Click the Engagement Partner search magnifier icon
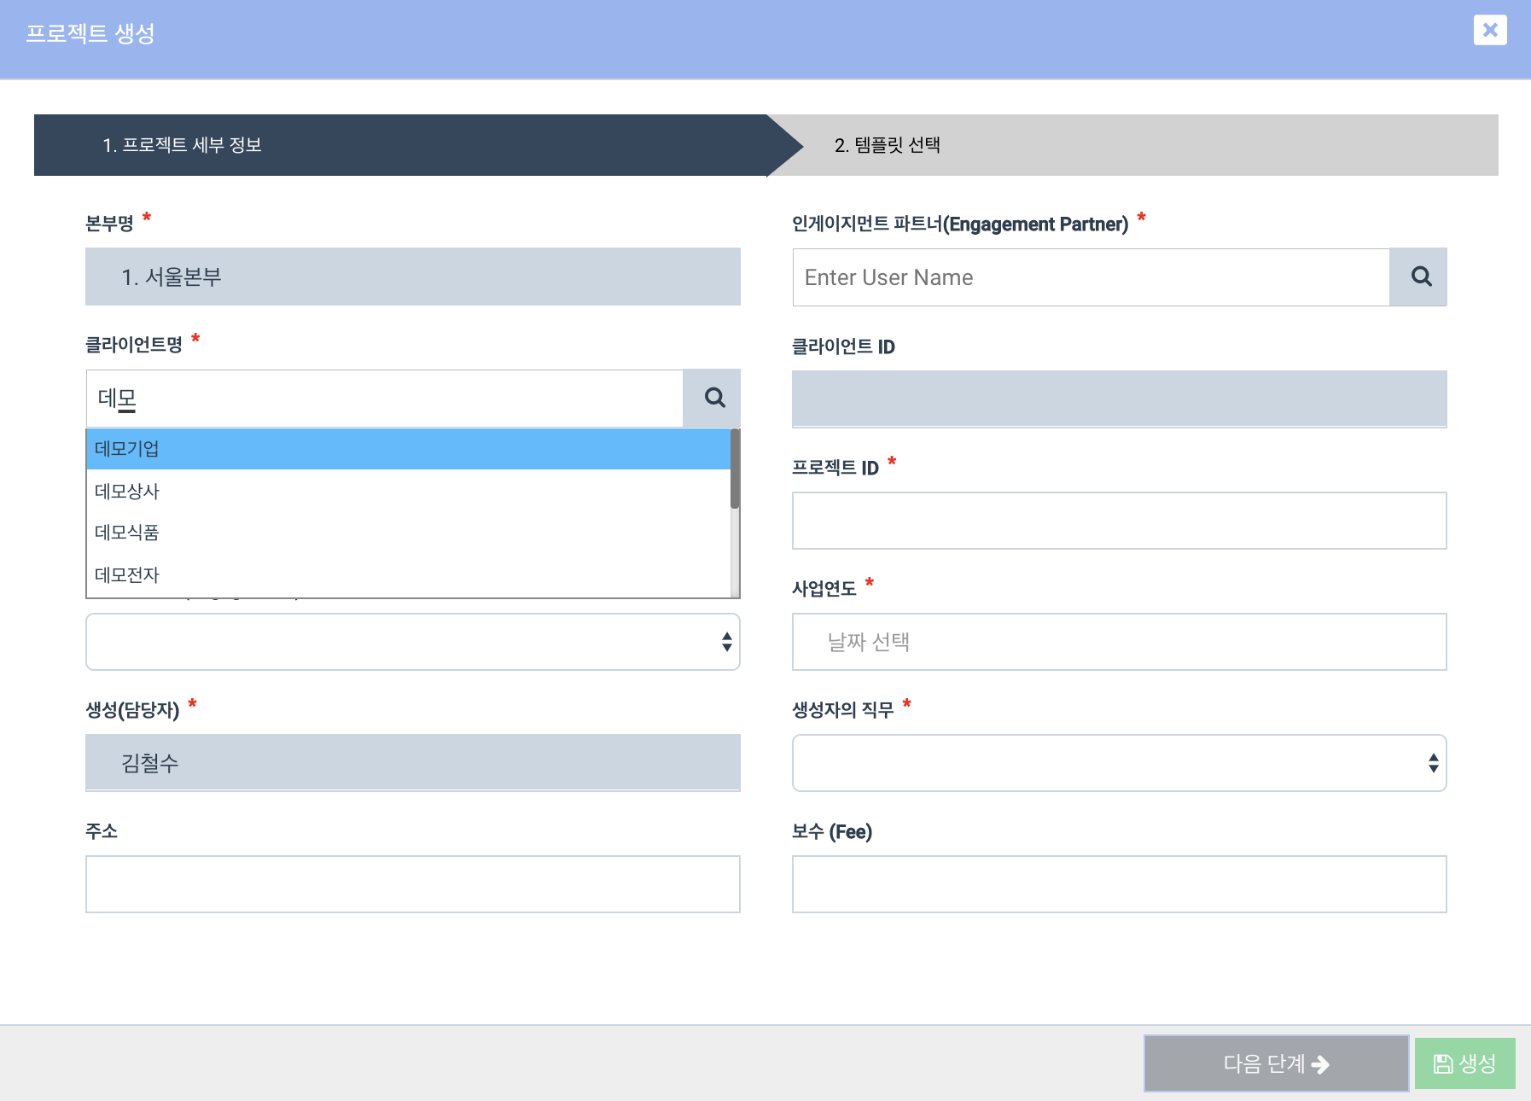This screenshot has width=1531, height=1101. pyautogui.click(x=1419, y=277)
